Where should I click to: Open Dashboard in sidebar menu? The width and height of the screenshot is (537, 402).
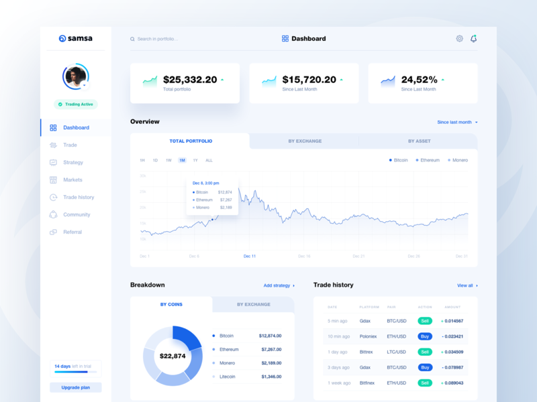[x=76, y=127]
